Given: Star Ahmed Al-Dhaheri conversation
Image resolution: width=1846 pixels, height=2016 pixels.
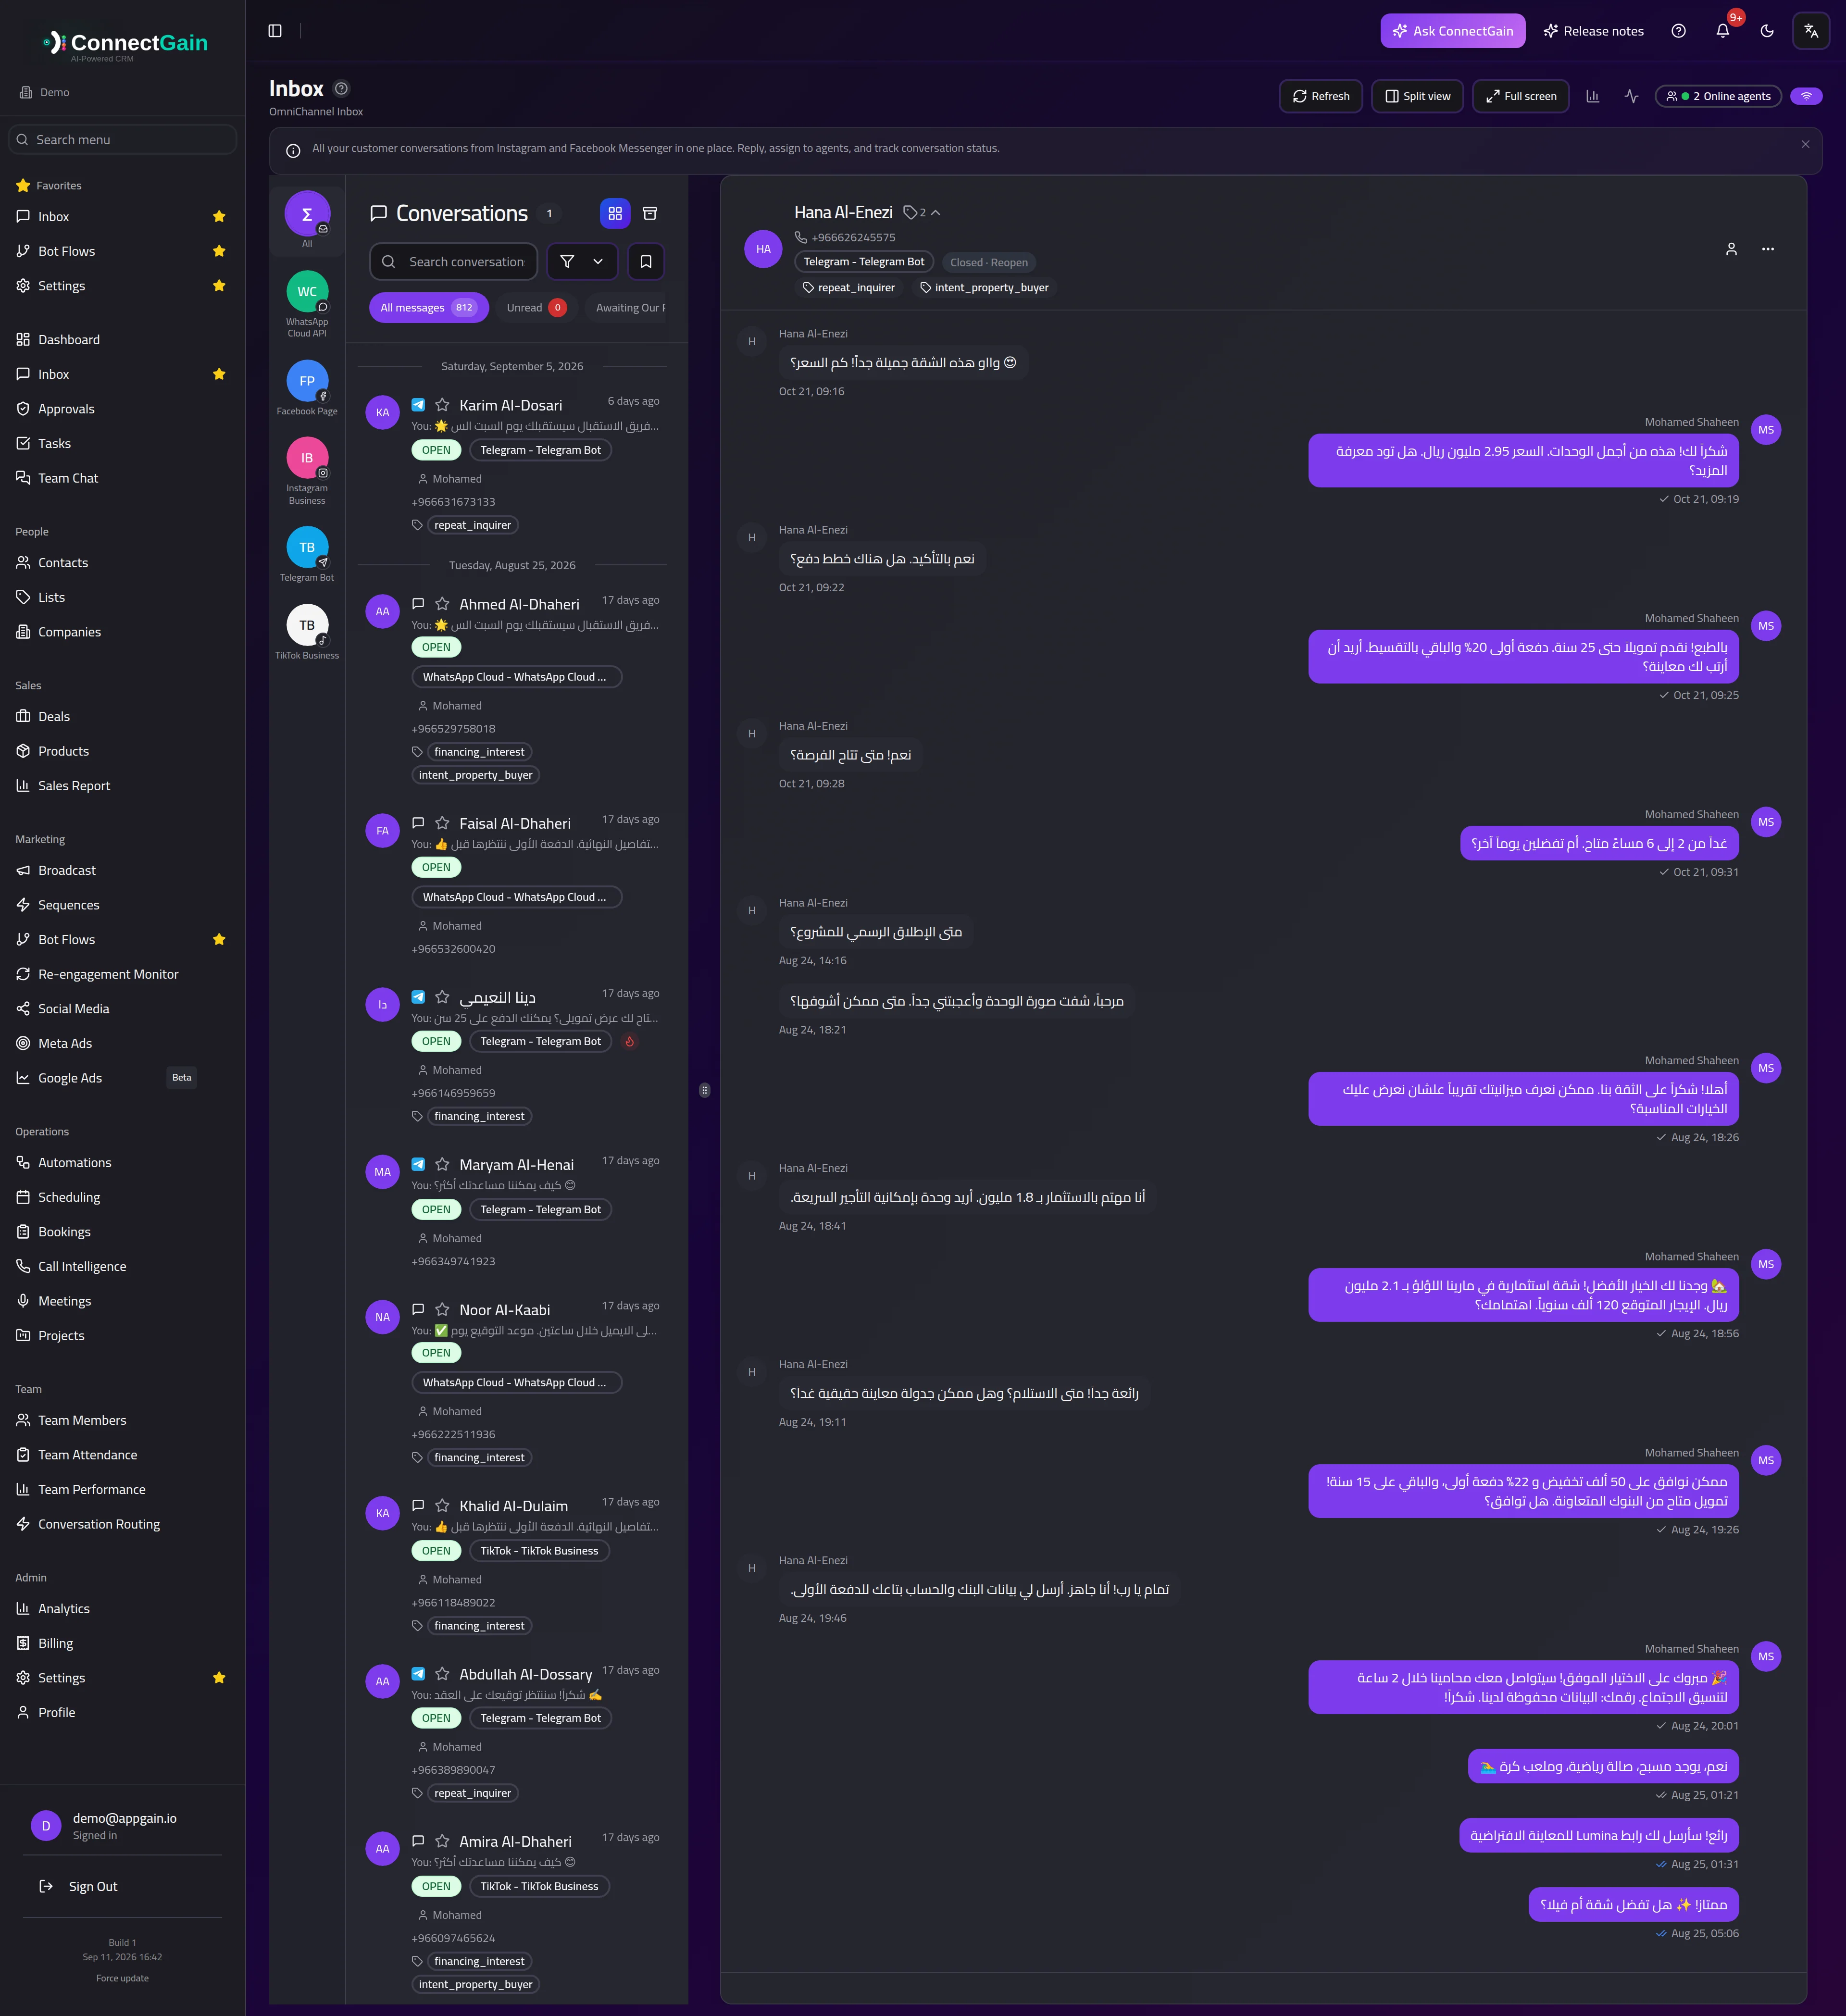Looking at the screenshot, I should (442, 604).
